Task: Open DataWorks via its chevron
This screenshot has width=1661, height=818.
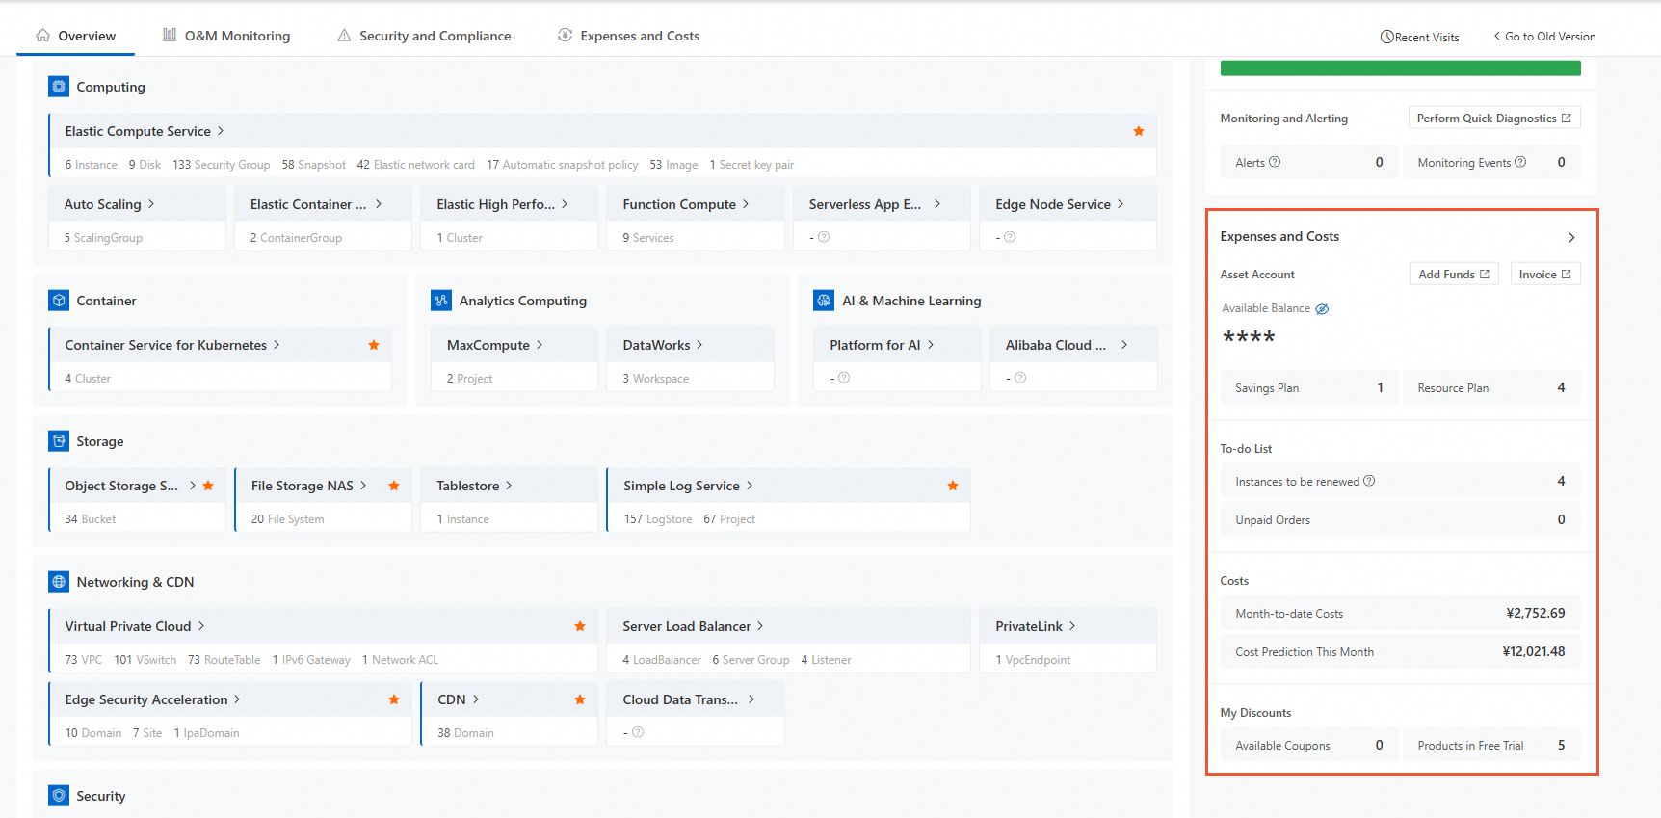Action: [x=699, y=345]
